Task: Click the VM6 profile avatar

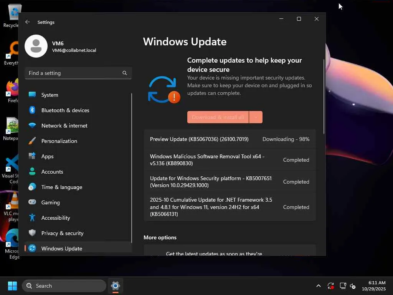Action: [36, 46]
